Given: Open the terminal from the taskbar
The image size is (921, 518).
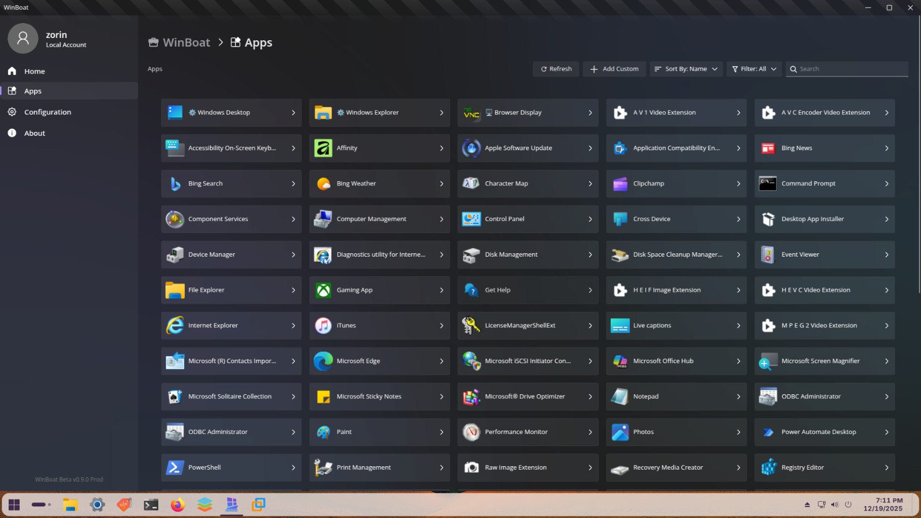Looking at the screenshot, I should click(151, 505).
